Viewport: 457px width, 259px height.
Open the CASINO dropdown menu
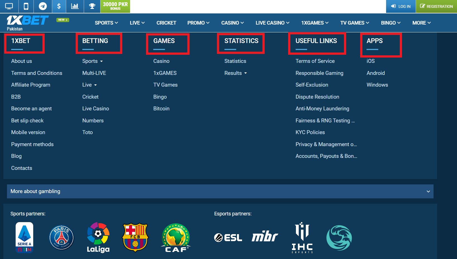coord(233,23)
